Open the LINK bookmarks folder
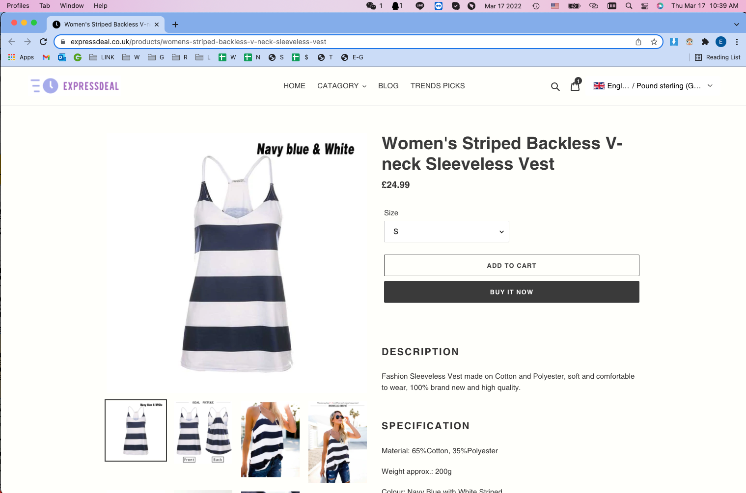 102,57
